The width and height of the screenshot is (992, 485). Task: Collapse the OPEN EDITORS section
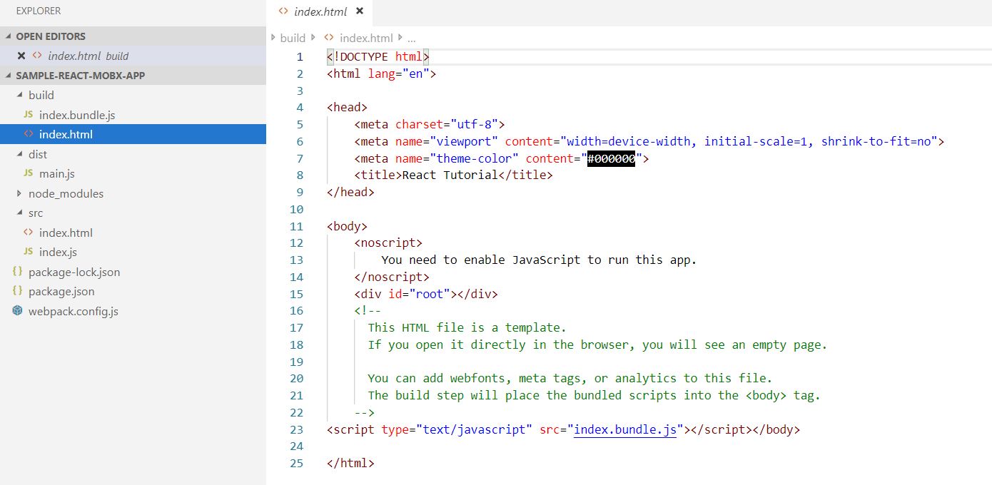coord(8,36)
